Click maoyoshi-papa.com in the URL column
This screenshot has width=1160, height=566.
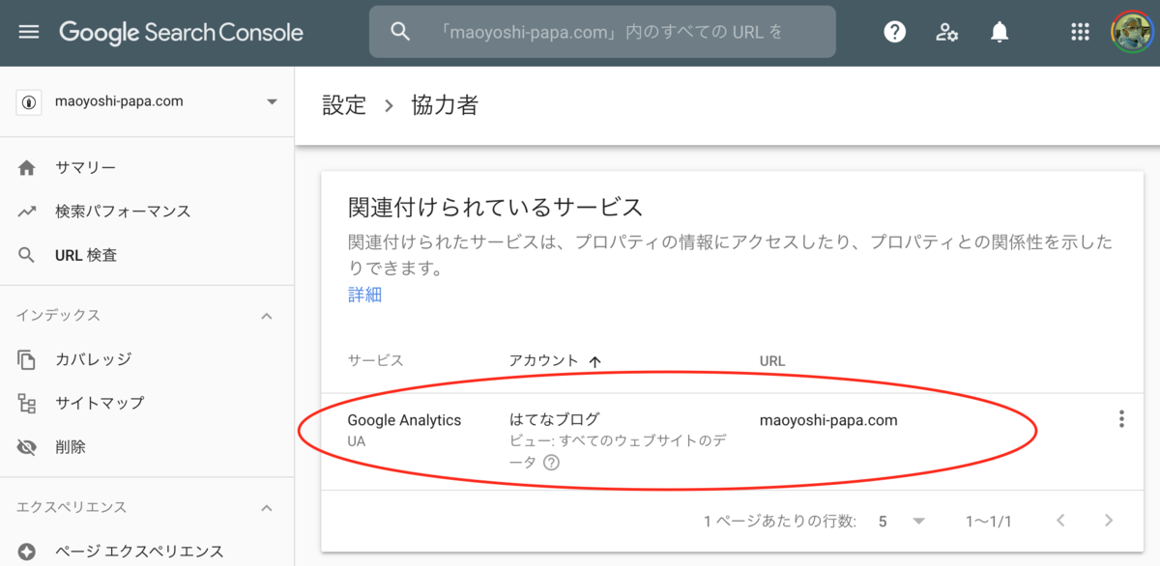click(x=828, y=420)
